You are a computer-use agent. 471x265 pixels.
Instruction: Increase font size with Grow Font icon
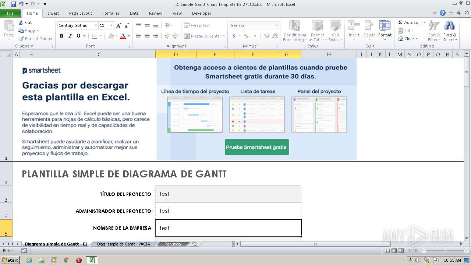click(118, 25)
